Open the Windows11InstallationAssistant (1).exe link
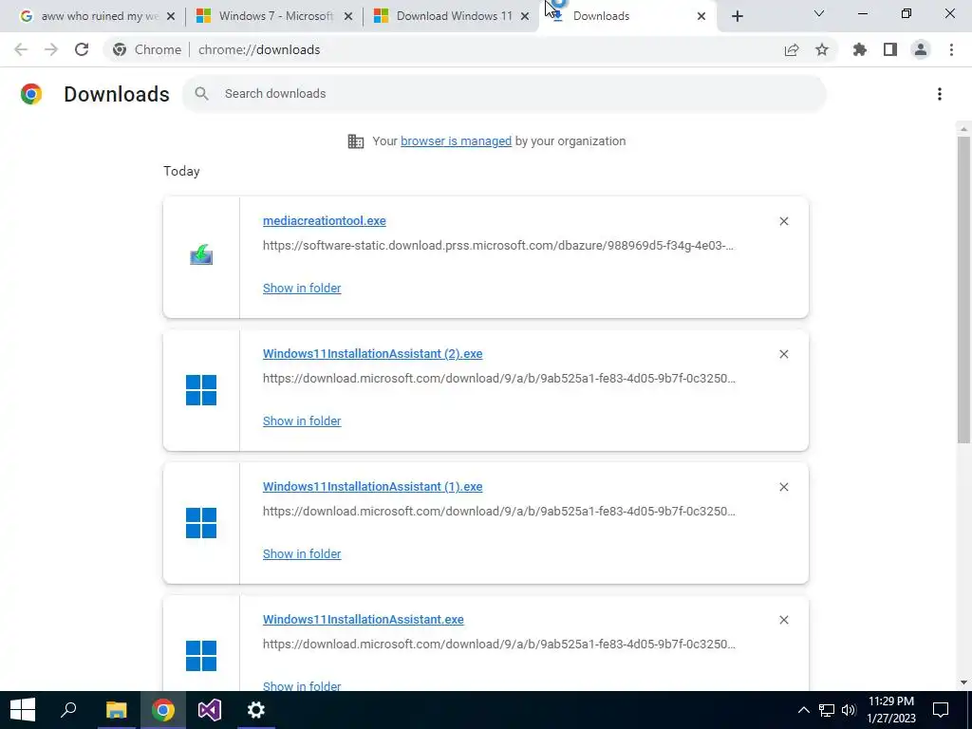This screenshot has height=729, width=972. [372, 487]
